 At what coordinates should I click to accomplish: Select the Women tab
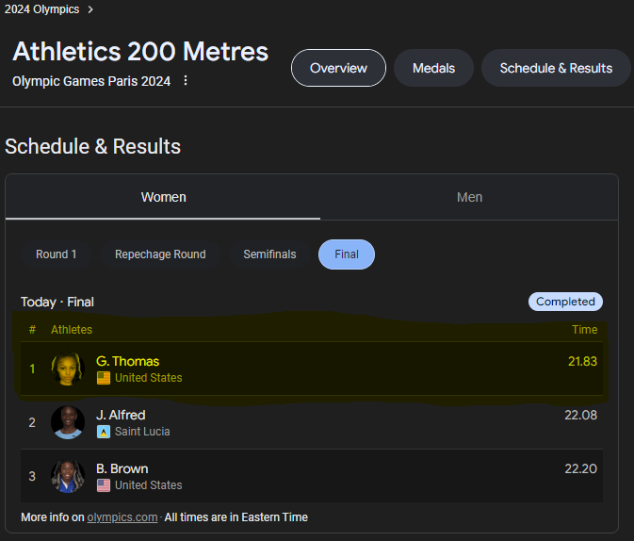pyautogui.click(x=163, y=197)
